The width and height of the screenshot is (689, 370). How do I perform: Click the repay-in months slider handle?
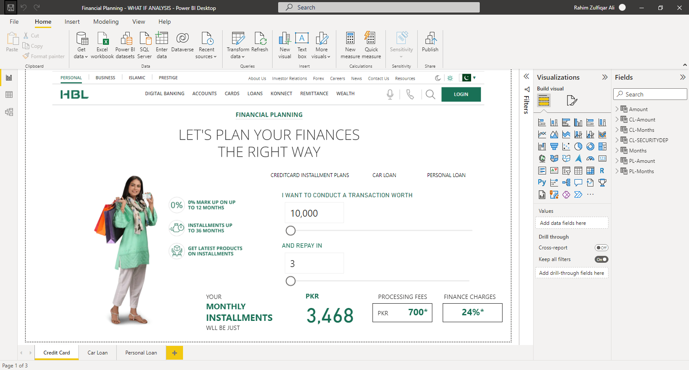[x=291, y=281]
